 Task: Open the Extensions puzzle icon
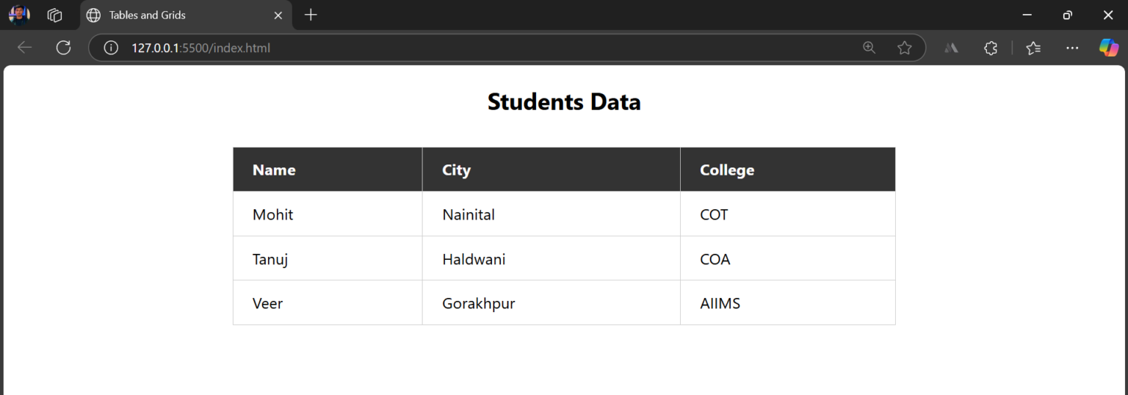(991, 48)
